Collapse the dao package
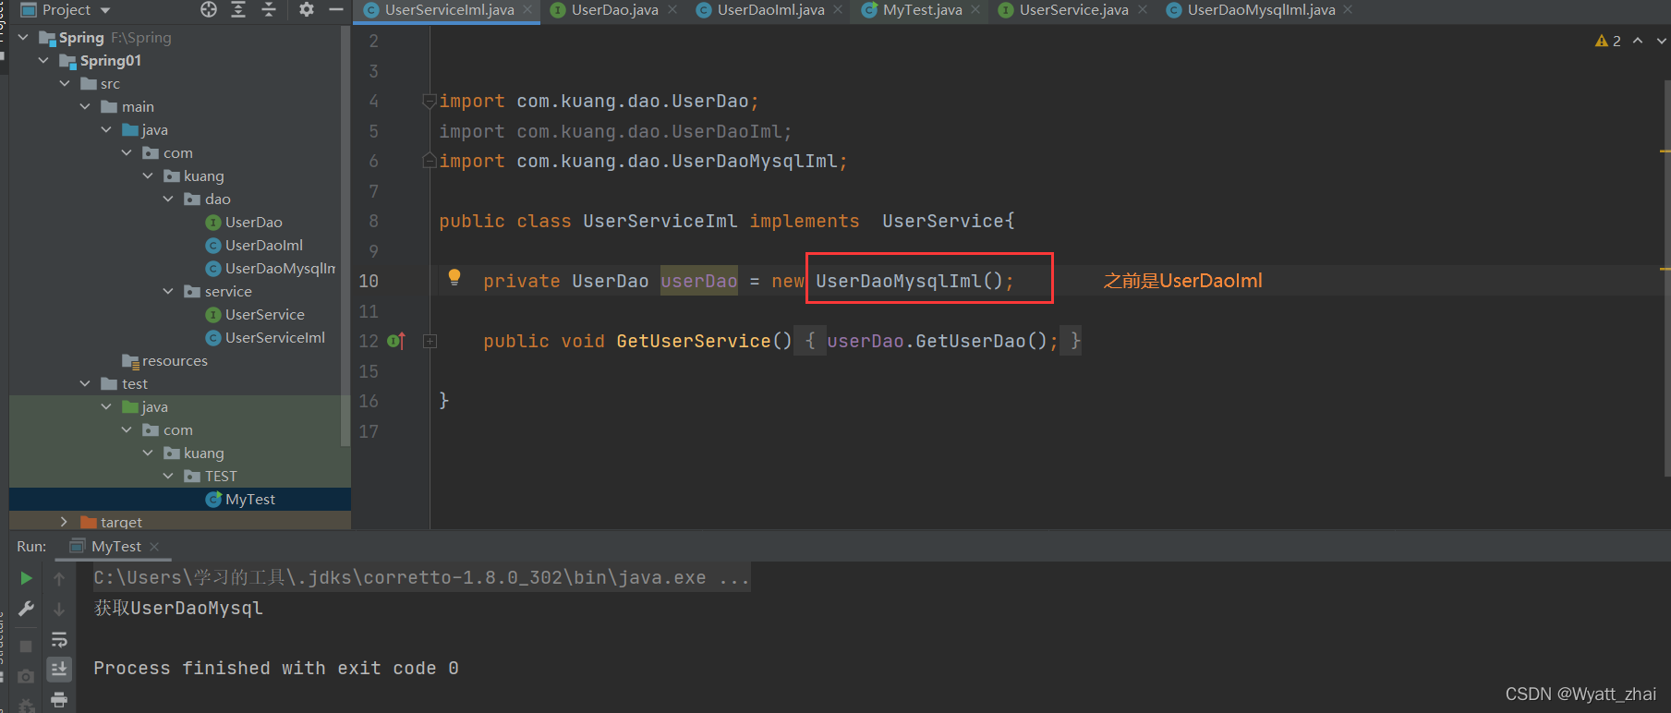Image resolution: width=1671 pixels, height=713 pixels. pos(168,199)
